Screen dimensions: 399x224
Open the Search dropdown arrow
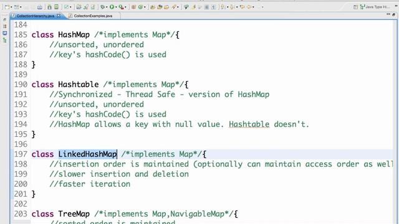[178, 7]
